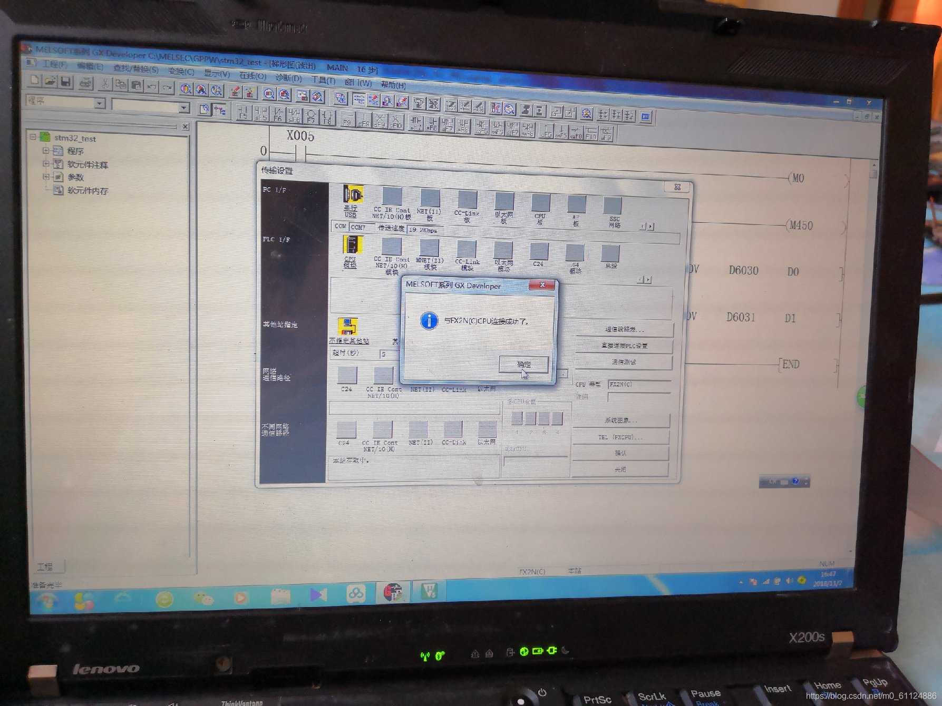Open the 帮助(H) menu

click(393, 85)
